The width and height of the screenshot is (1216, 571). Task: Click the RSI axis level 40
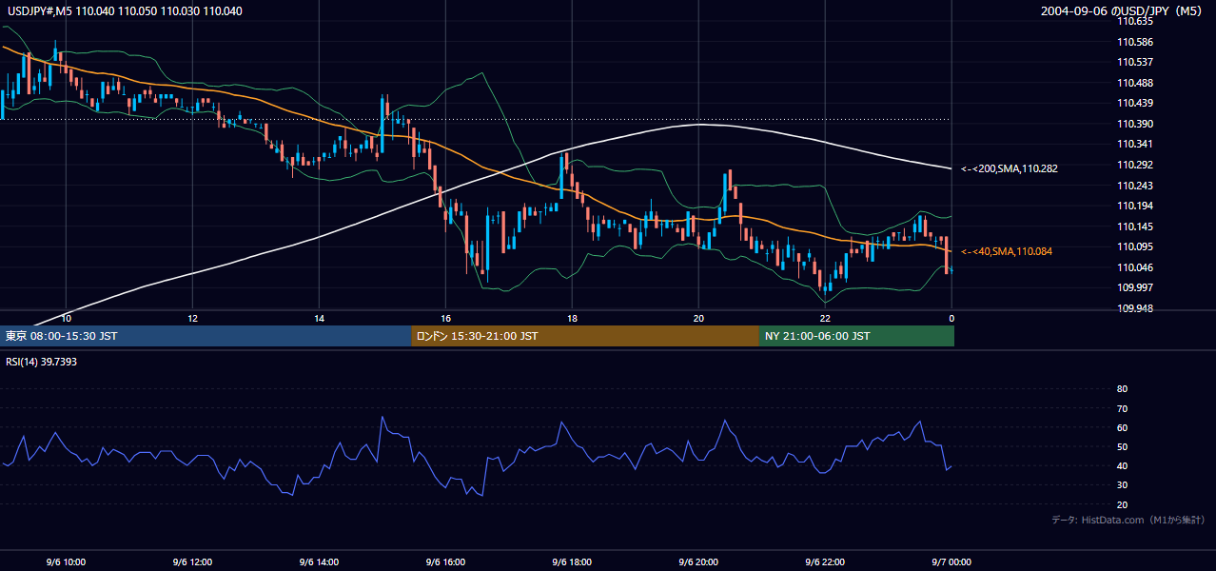pyautogui.click(x=1122, y=465)
